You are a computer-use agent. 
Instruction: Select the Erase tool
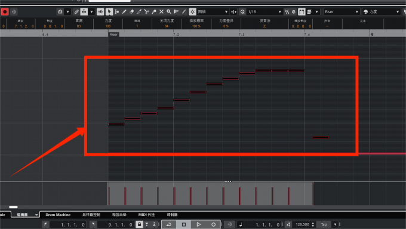pos(131,12)
